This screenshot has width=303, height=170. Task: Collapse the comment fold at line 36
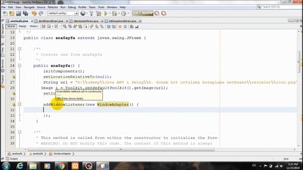pyautogui.click(x=19, y=132)
